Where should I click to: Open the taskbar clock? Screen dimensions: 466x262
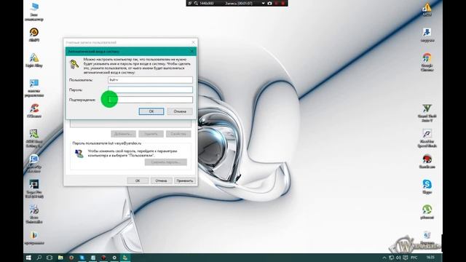coord(430,257)
